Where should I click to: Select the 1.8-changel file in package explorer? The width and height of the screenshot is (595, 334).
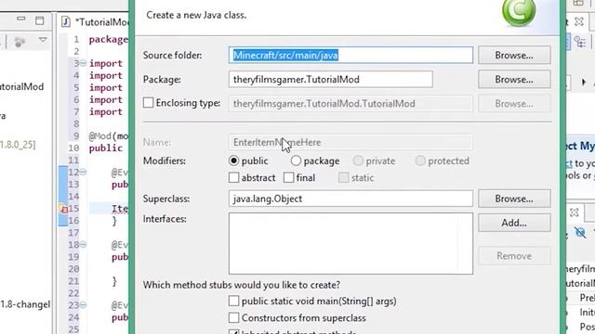point(25,304)
